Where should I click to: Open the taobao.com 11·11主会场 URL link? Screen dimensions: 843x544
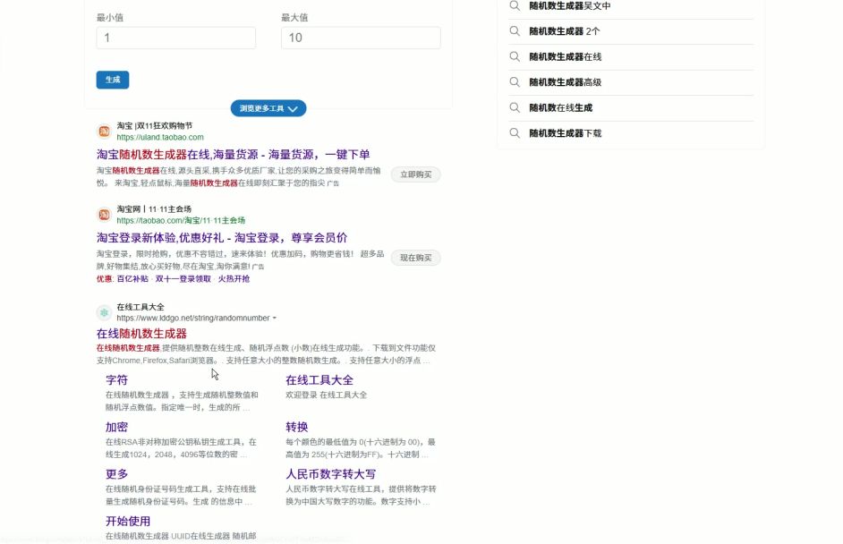(181, 220)
